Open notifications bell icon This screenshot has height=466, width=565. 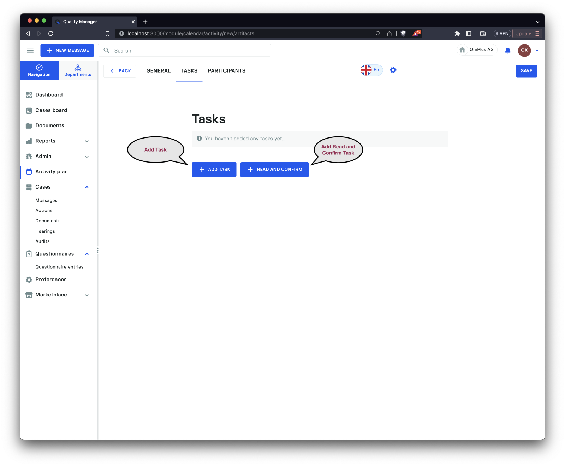click(507, 50)
